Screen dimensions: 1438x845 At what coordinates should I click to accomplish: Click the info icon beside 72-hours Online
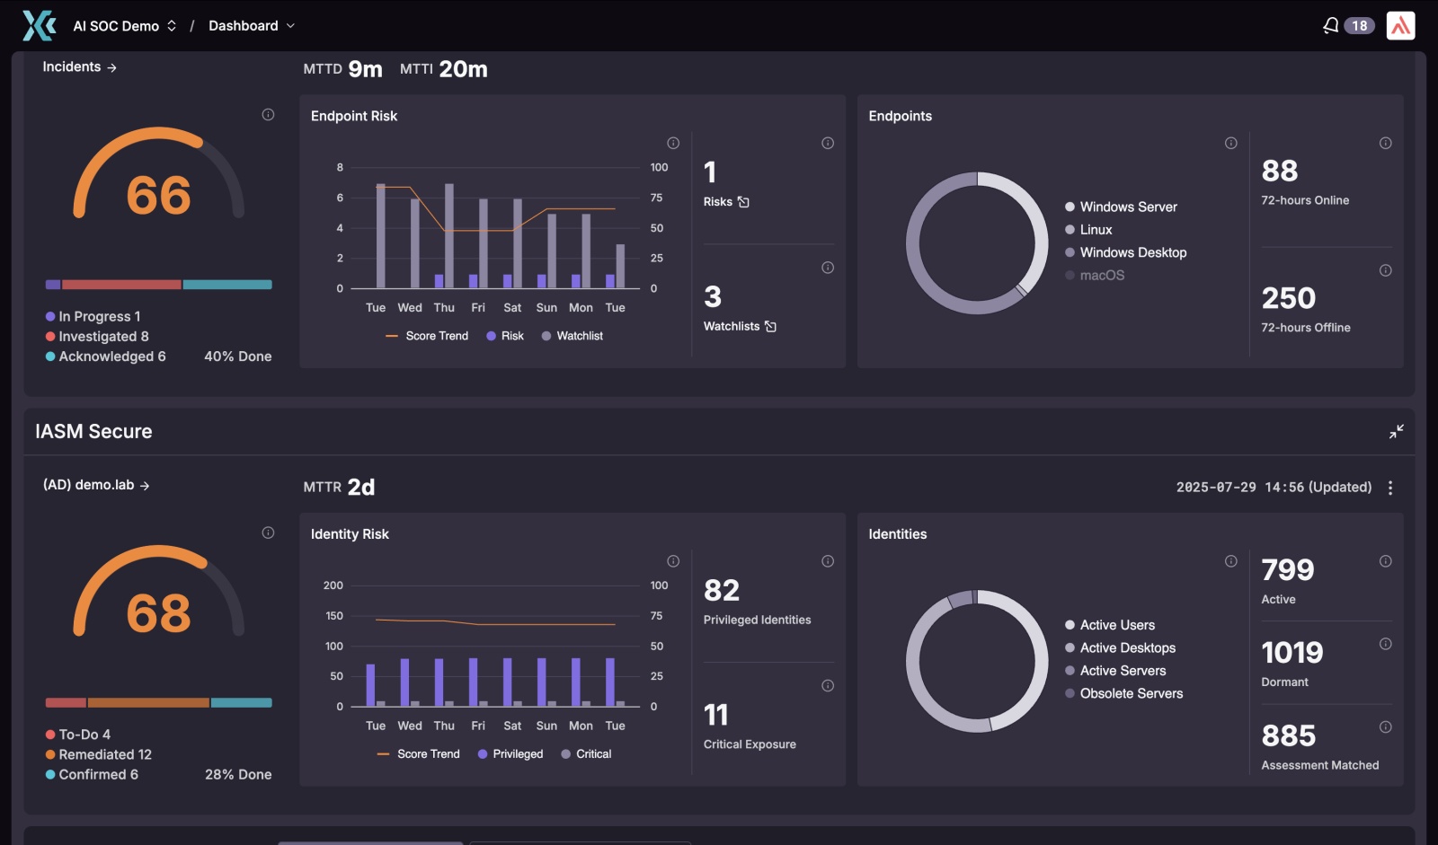click(x=1385, y=144)
